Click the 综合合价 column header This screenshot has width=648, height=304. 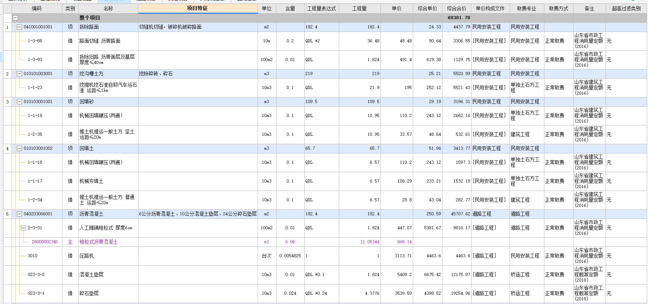click(457, 8)
